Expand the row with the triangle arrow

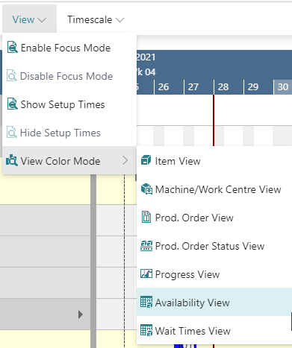[x=80, y=314]
